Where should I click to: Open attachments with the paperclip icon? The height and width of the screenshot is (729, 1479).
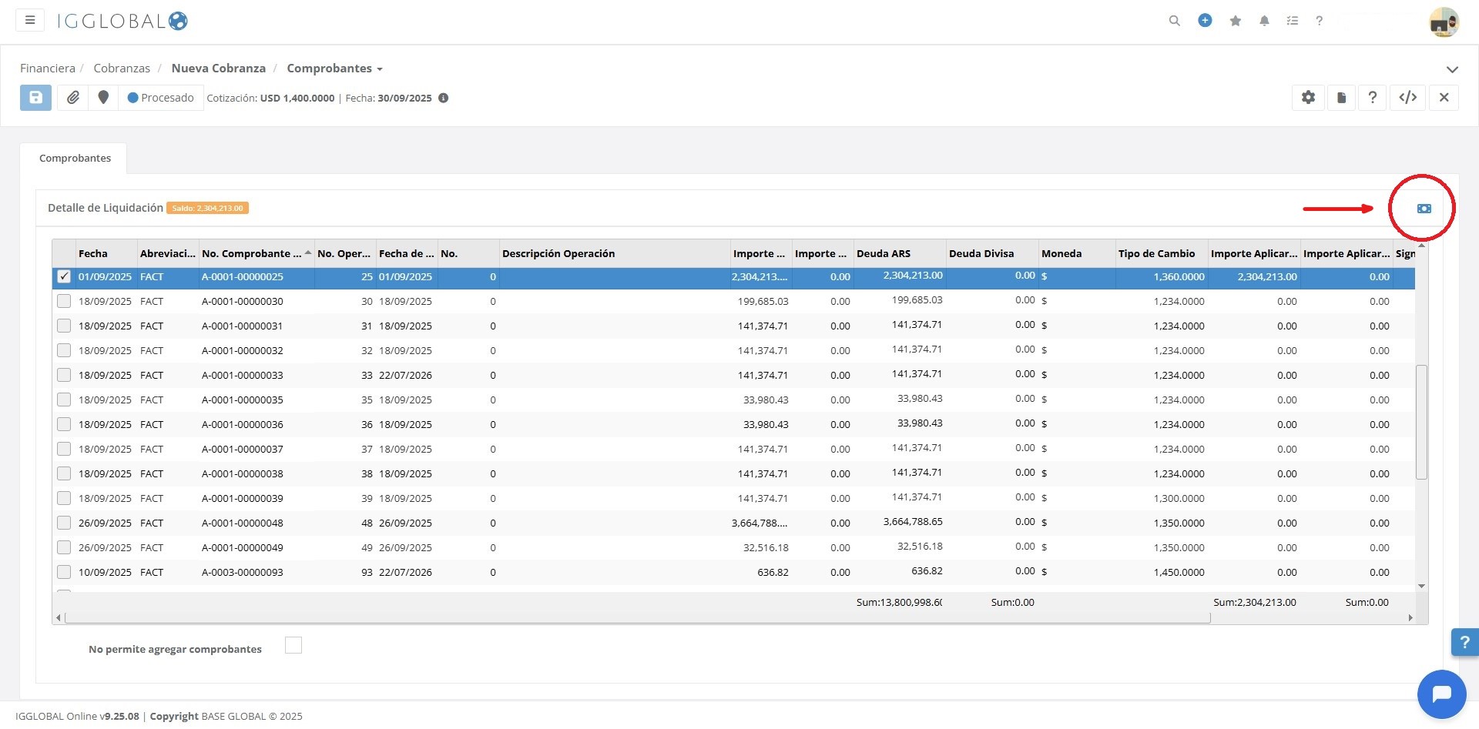coord(73,98)
